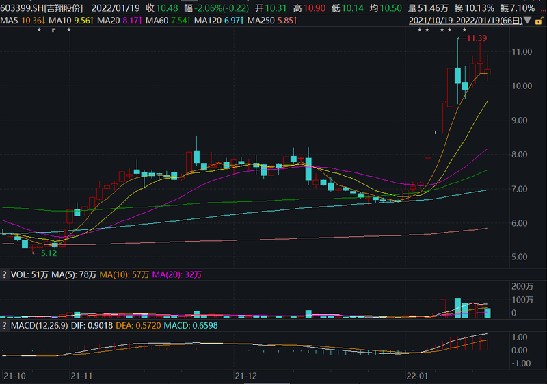Open help for the MACD indicator
Screen dimensions: 547x384
pyautogui.click(x=4, y=326)
